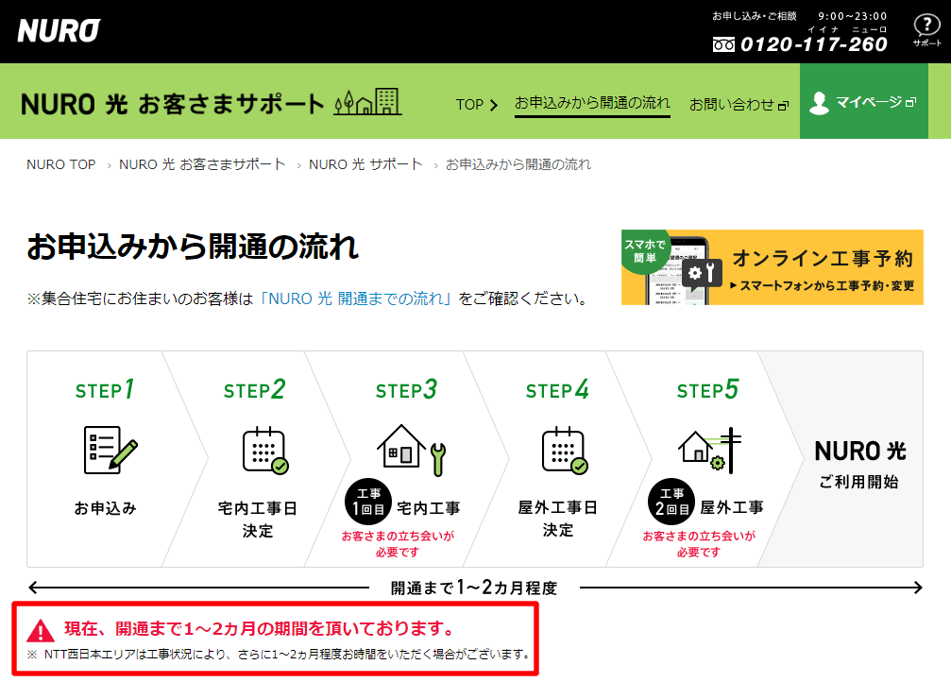Click the phone number 0120-117-260
This screenshot has width=951, height=682.
coord(813,44)
